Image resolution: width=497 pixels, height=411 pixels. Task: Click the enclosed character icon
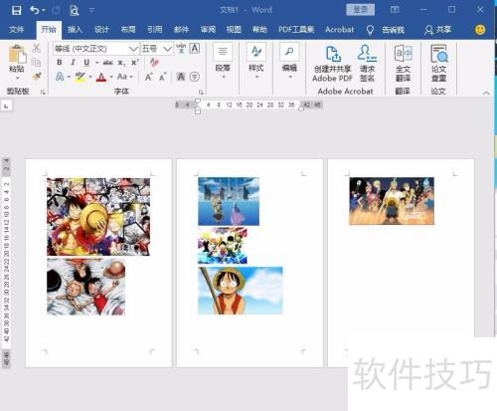(195, 77)
